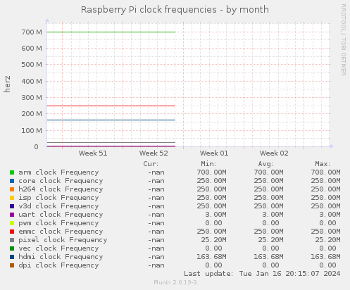Click the 'Week 01' axis label
Screen dimensions: 350x290
pos(214,153)
